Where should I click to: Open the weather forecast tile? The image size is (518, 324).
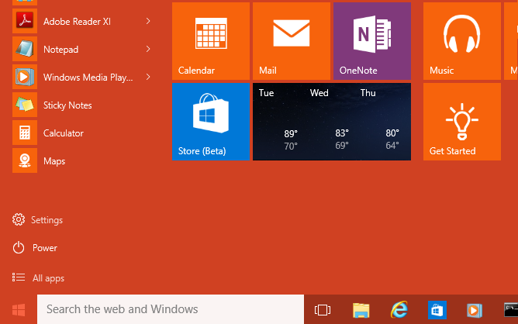tap(332, 122)
